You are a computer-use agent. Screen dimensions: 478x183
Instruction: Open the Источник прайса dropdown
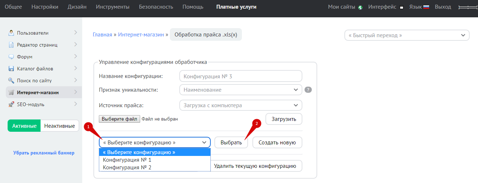[x=240, y=105]
